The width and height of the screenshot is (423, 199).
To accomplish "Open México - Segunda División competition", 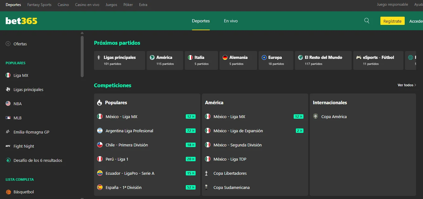I will point(238,145).
